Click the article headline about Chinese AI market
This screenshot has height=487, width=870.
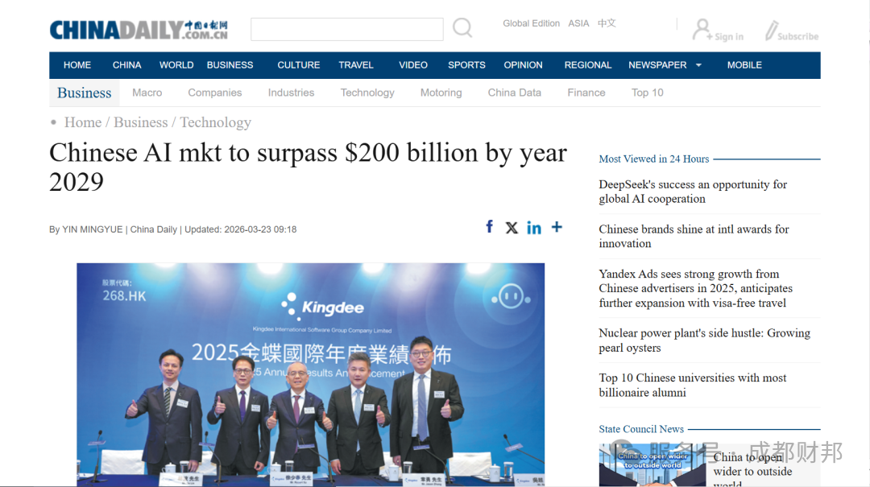tap(308, 167)
